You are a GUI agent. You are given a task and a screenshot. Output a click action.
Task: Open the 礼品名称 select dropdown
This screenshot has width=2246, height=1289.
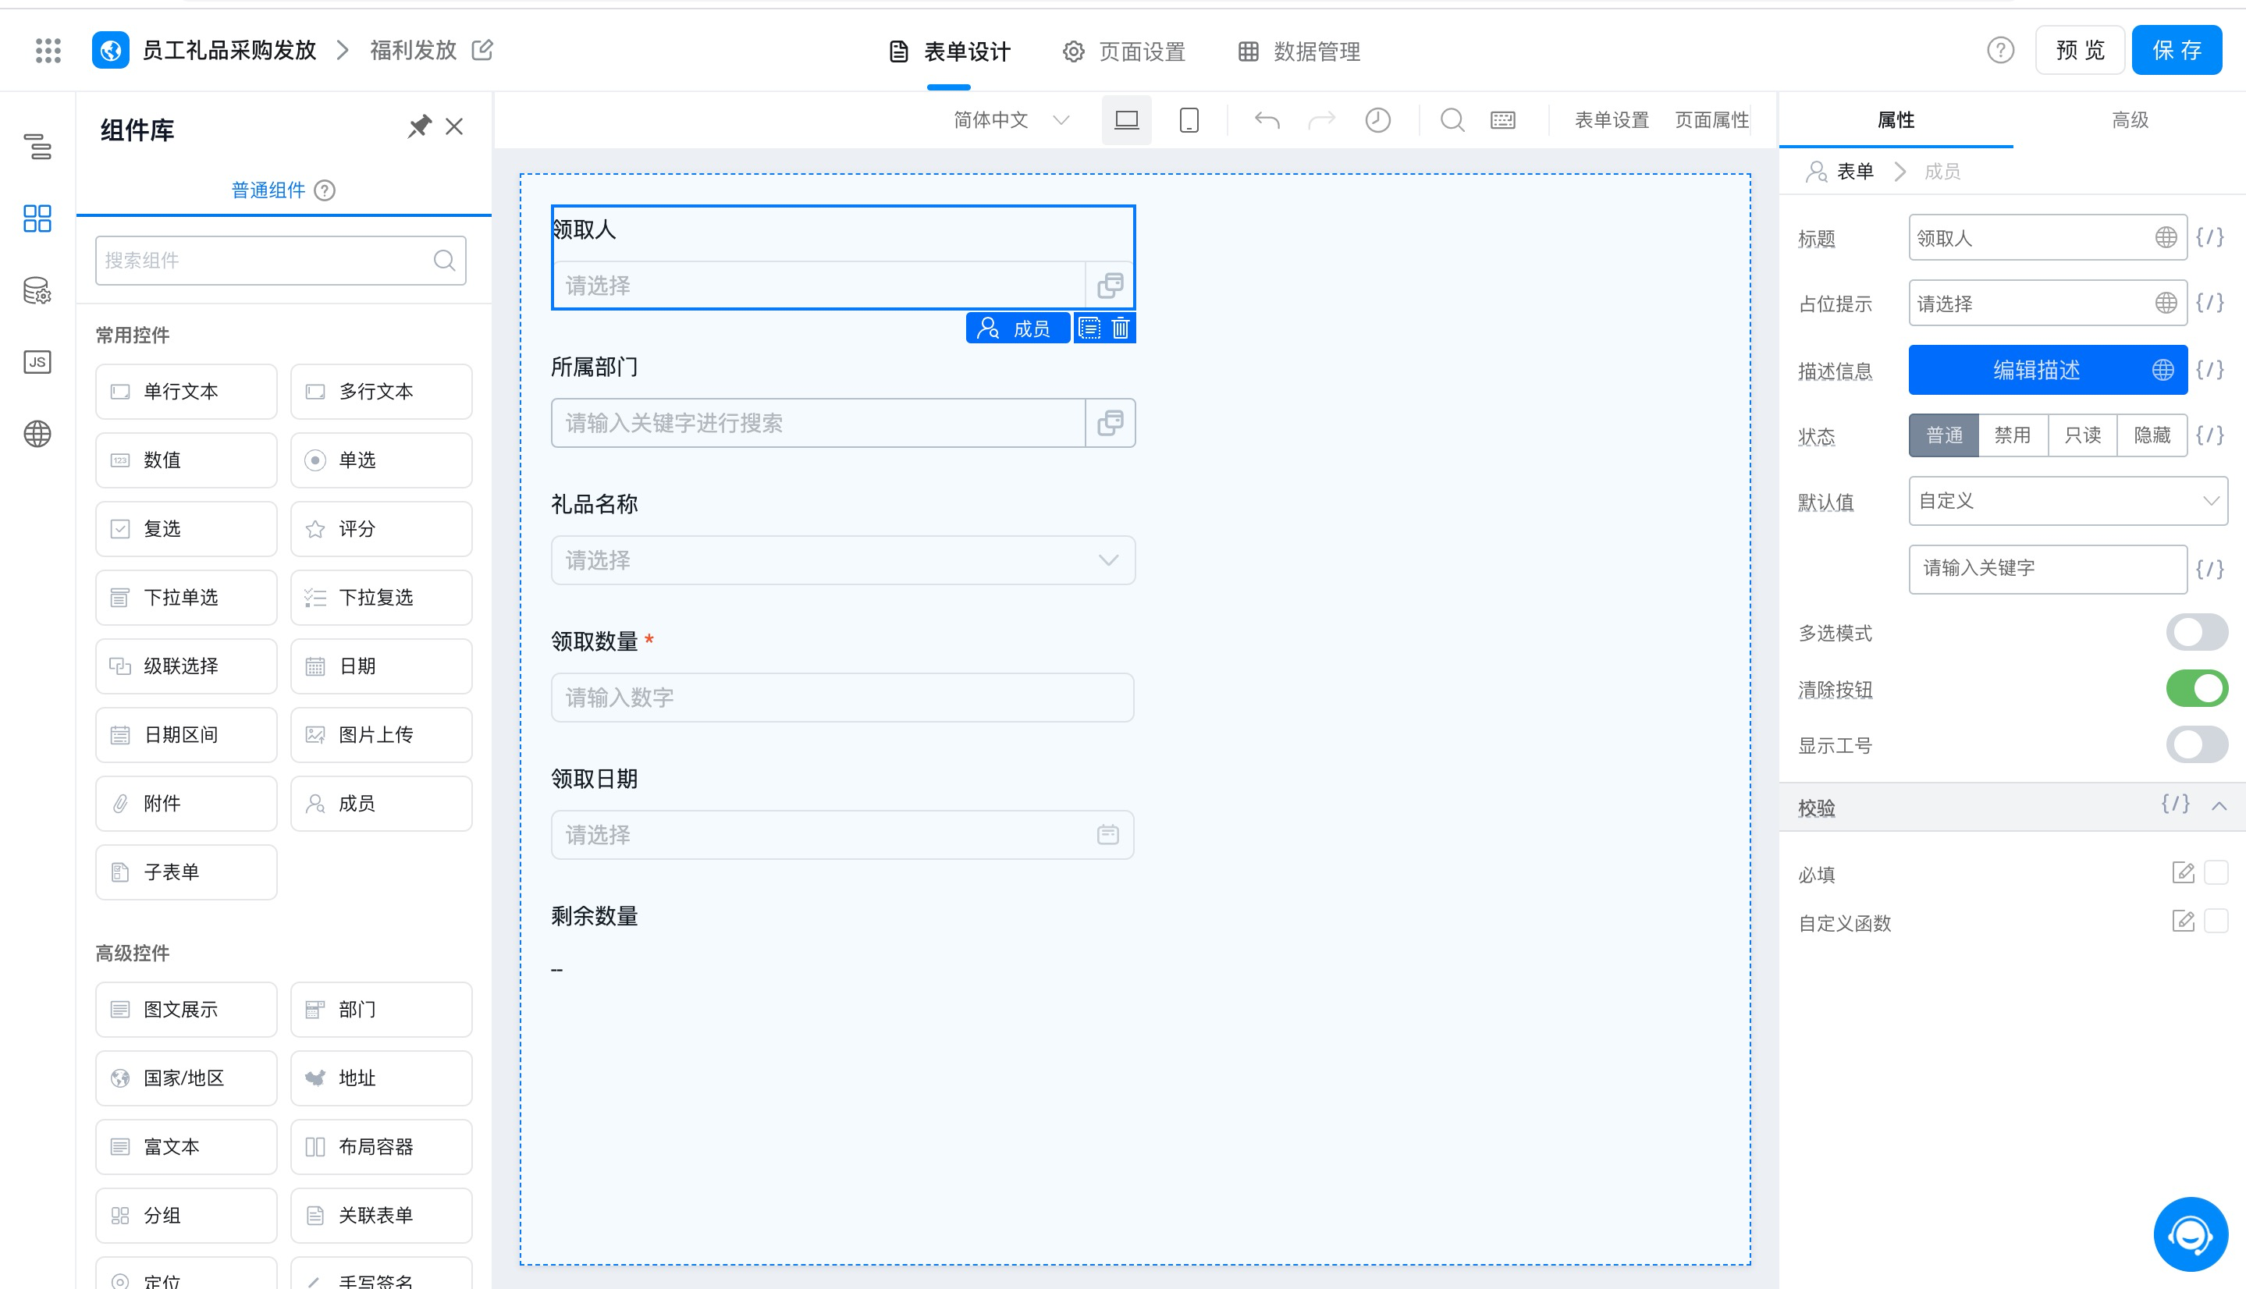(843, 560)
